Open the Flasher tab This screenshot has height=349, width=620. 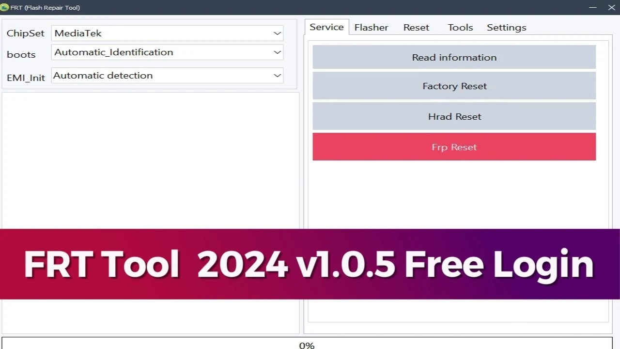click(x=371, y=28)
